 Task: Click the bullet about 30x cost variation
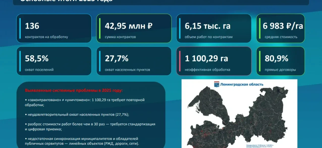(x=90, y=127)
